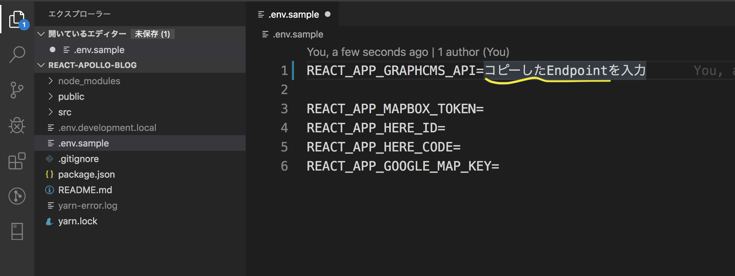Place cursor at REACT_APP_HERE_ID= line
The image size is (735, 276).
click(376, 128)
